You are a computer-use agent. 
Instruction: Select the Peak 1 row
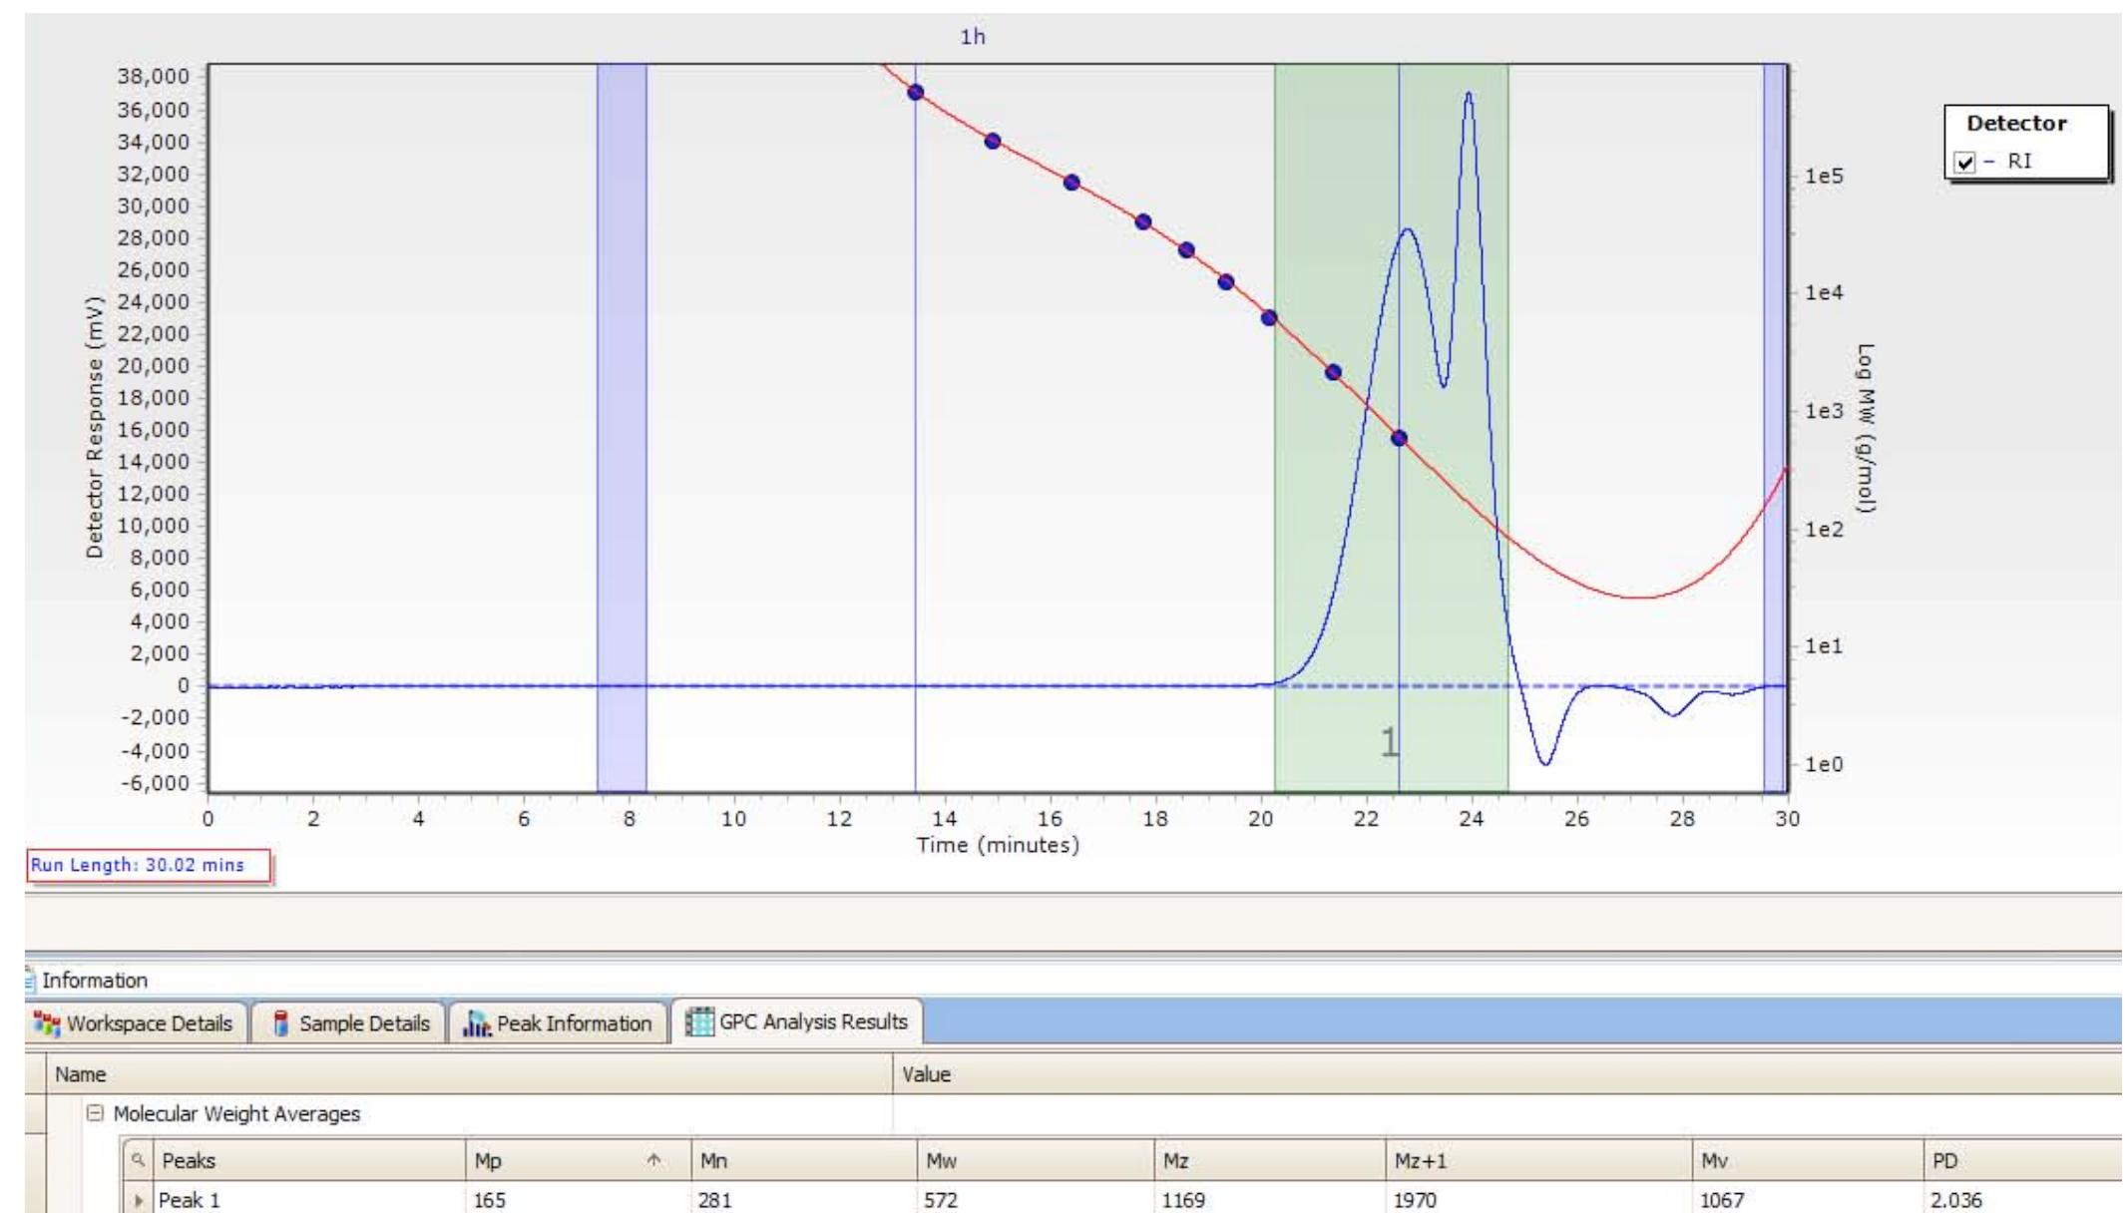coord(299,1201)
